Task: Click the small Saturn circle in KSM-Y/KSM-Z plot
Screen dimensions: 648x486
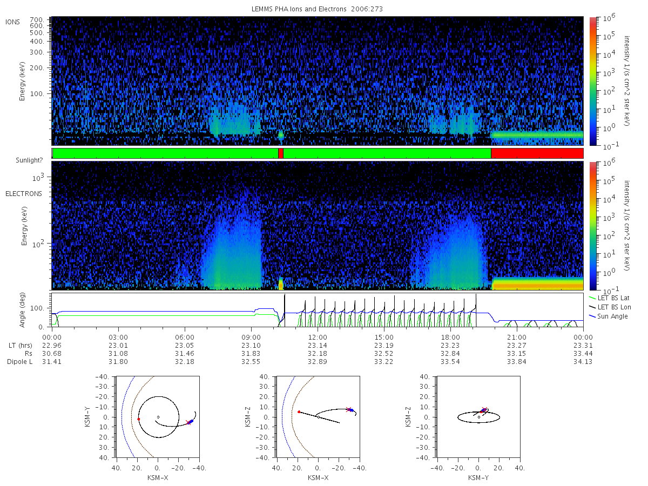Action: [x=479, y=417]
